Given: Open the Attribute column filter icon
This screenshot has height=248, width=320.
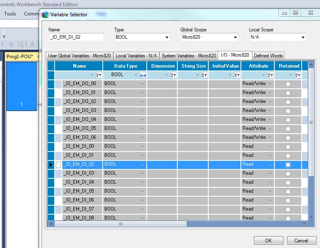Looking at the screenshot, I should [270, 75].
